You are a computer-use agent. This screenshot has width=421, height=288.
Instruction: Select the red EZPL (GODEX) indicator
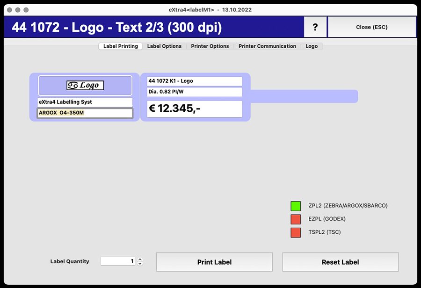coord(295,219)
